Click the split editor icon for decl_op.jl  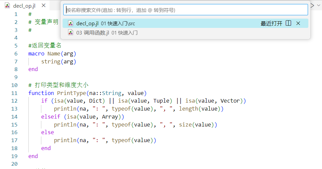point(288,23)
